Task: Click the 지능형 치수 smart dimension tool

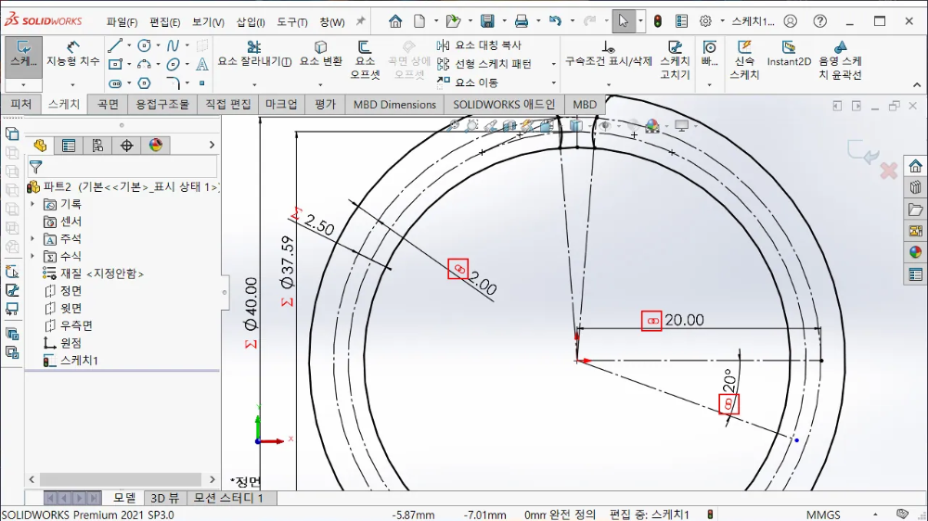Action: click(x=72, y=54)
